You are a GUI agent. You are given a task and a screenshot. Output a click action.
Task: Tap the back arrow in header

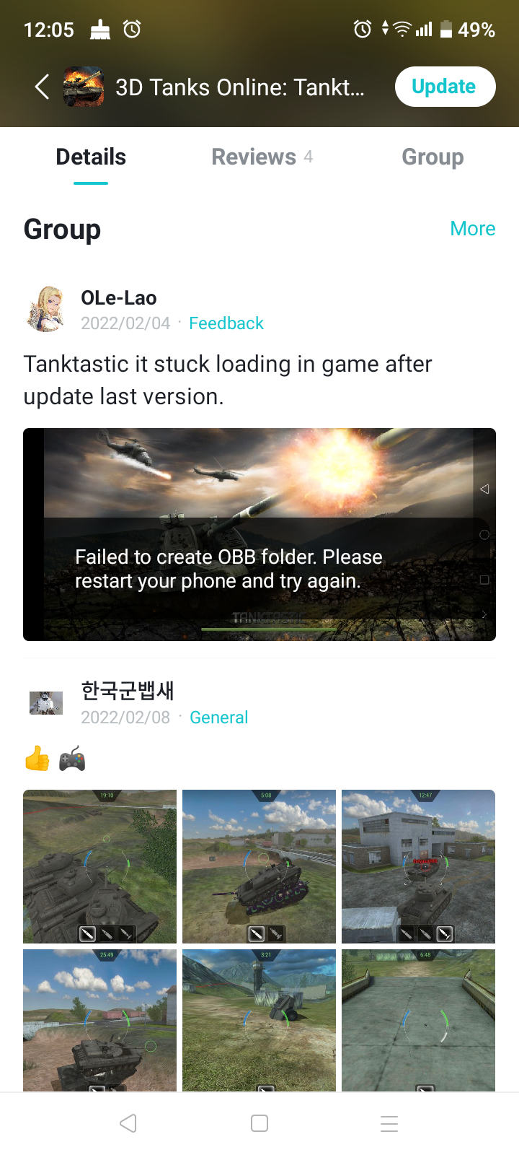click(42, 87)
